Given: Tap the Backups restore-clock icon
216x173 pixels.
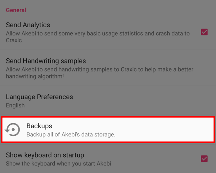Looking at the screenshot, I should point(12,130).
